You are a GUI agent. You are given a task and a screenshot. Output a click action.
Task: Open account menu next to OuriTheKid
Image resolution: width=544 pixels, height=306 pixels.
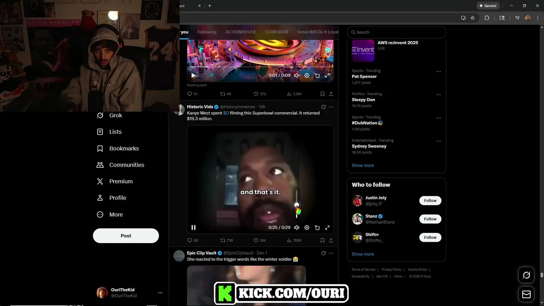pos(160,293)
